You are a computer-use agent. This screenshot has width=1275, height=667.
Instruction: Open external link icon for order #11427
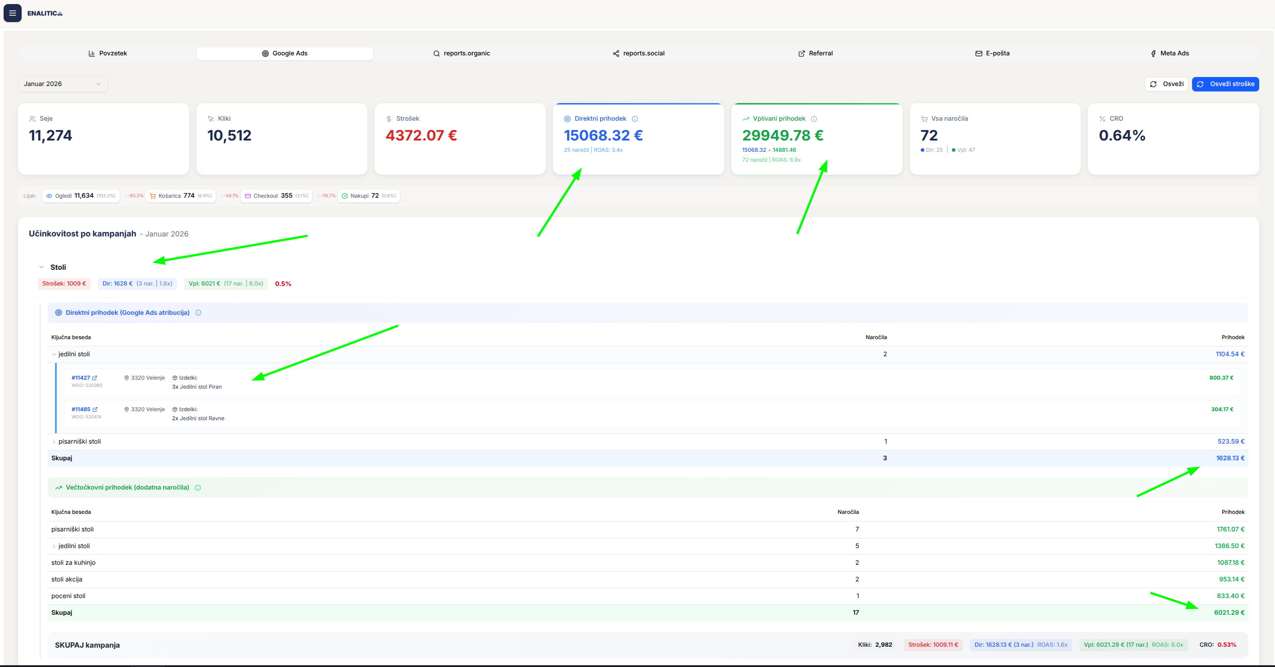[x=95, y=378]
